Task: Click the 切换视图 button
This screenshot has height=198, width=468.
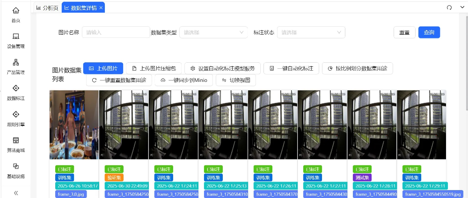Action: pyautogui.click(x=236, y=80)
